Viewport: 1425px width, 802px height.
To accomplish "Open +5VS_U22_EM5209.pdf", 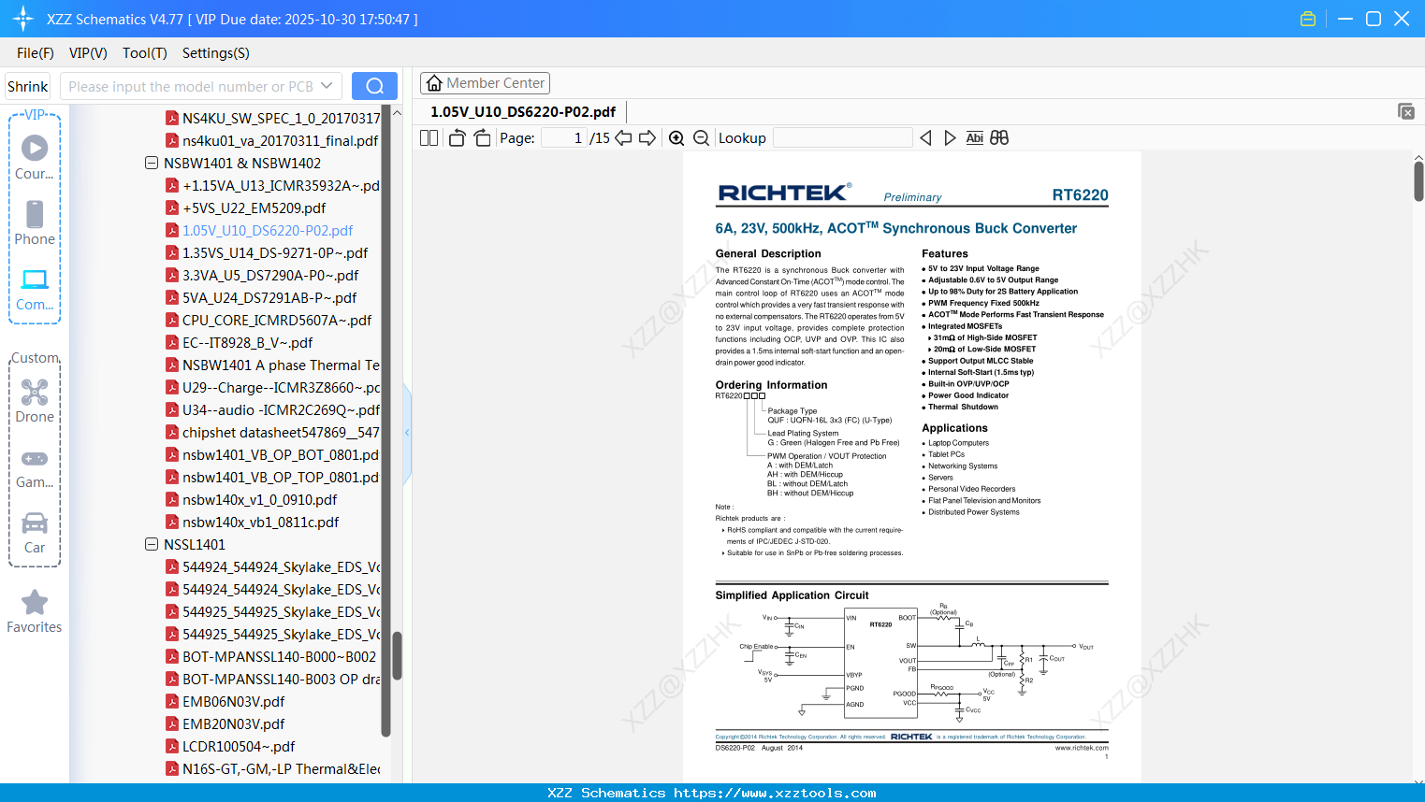I will pos(254,208).
